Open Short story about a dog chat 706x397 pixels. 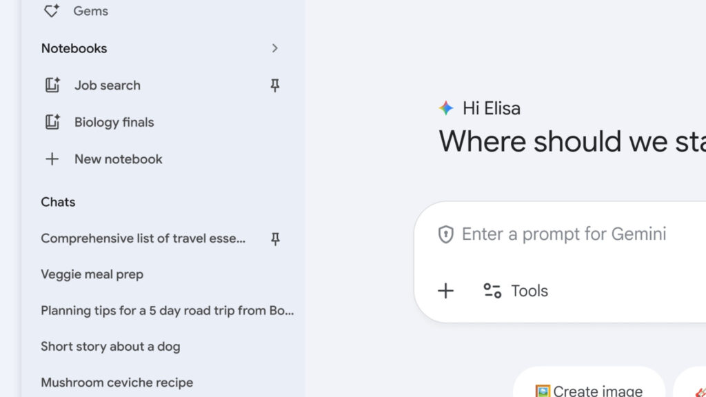[110, 347]
